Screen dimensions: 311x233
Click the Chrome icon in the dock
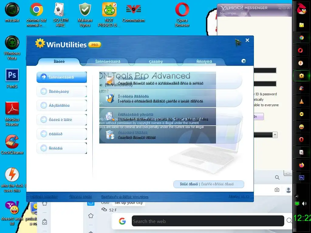pyautogui.click(x=302, y=38)
